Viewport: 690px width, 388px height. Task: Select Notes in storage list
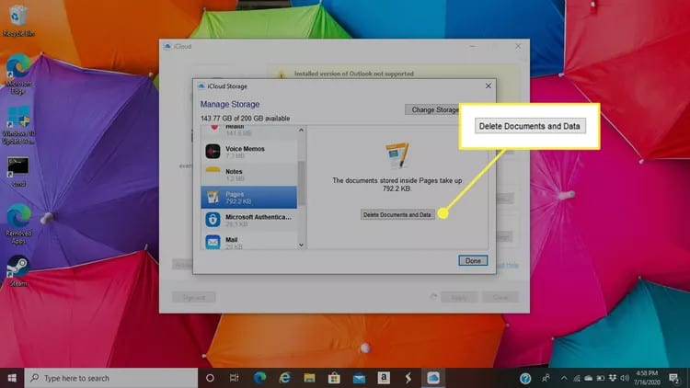click(x=249, y=175)
